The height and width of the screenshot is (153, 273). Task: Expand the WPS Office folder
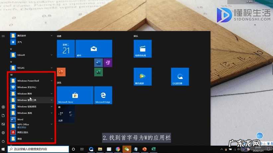(x=51, y=124)
